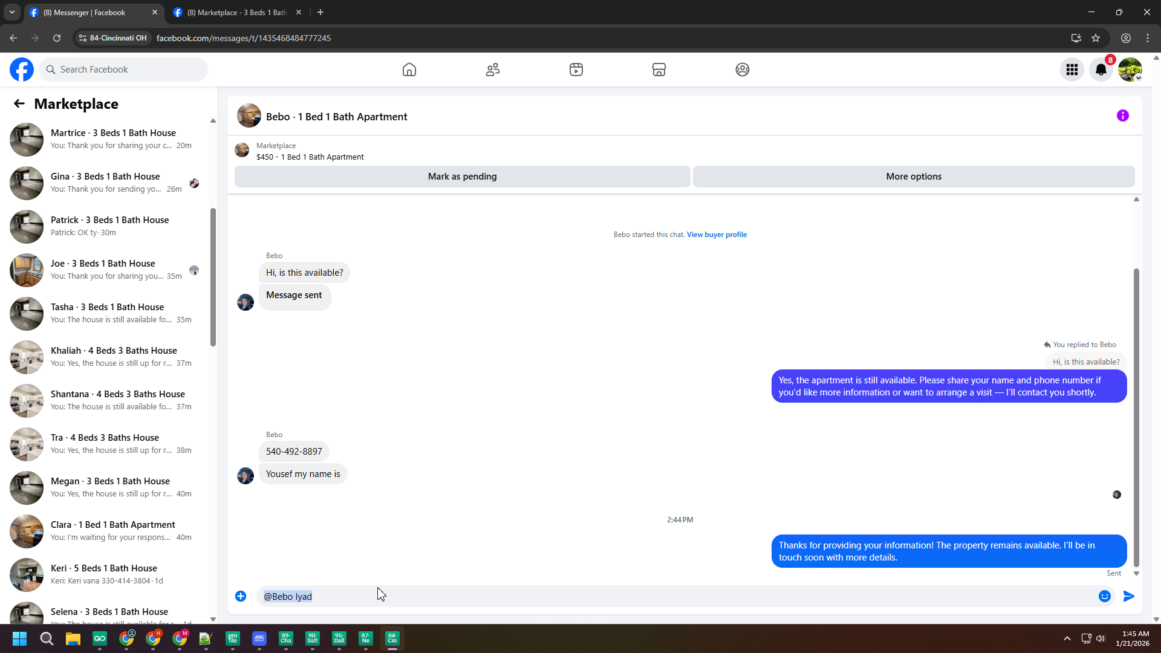Screen dimensions: 1161x653
Task: Click the chat messages scrollbar
Action: tap(1136, 417)
